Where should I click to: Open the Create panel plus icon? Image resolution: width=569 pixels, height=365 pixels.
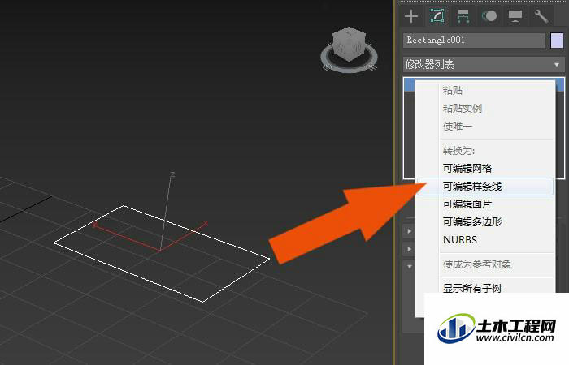click(411, 16)
